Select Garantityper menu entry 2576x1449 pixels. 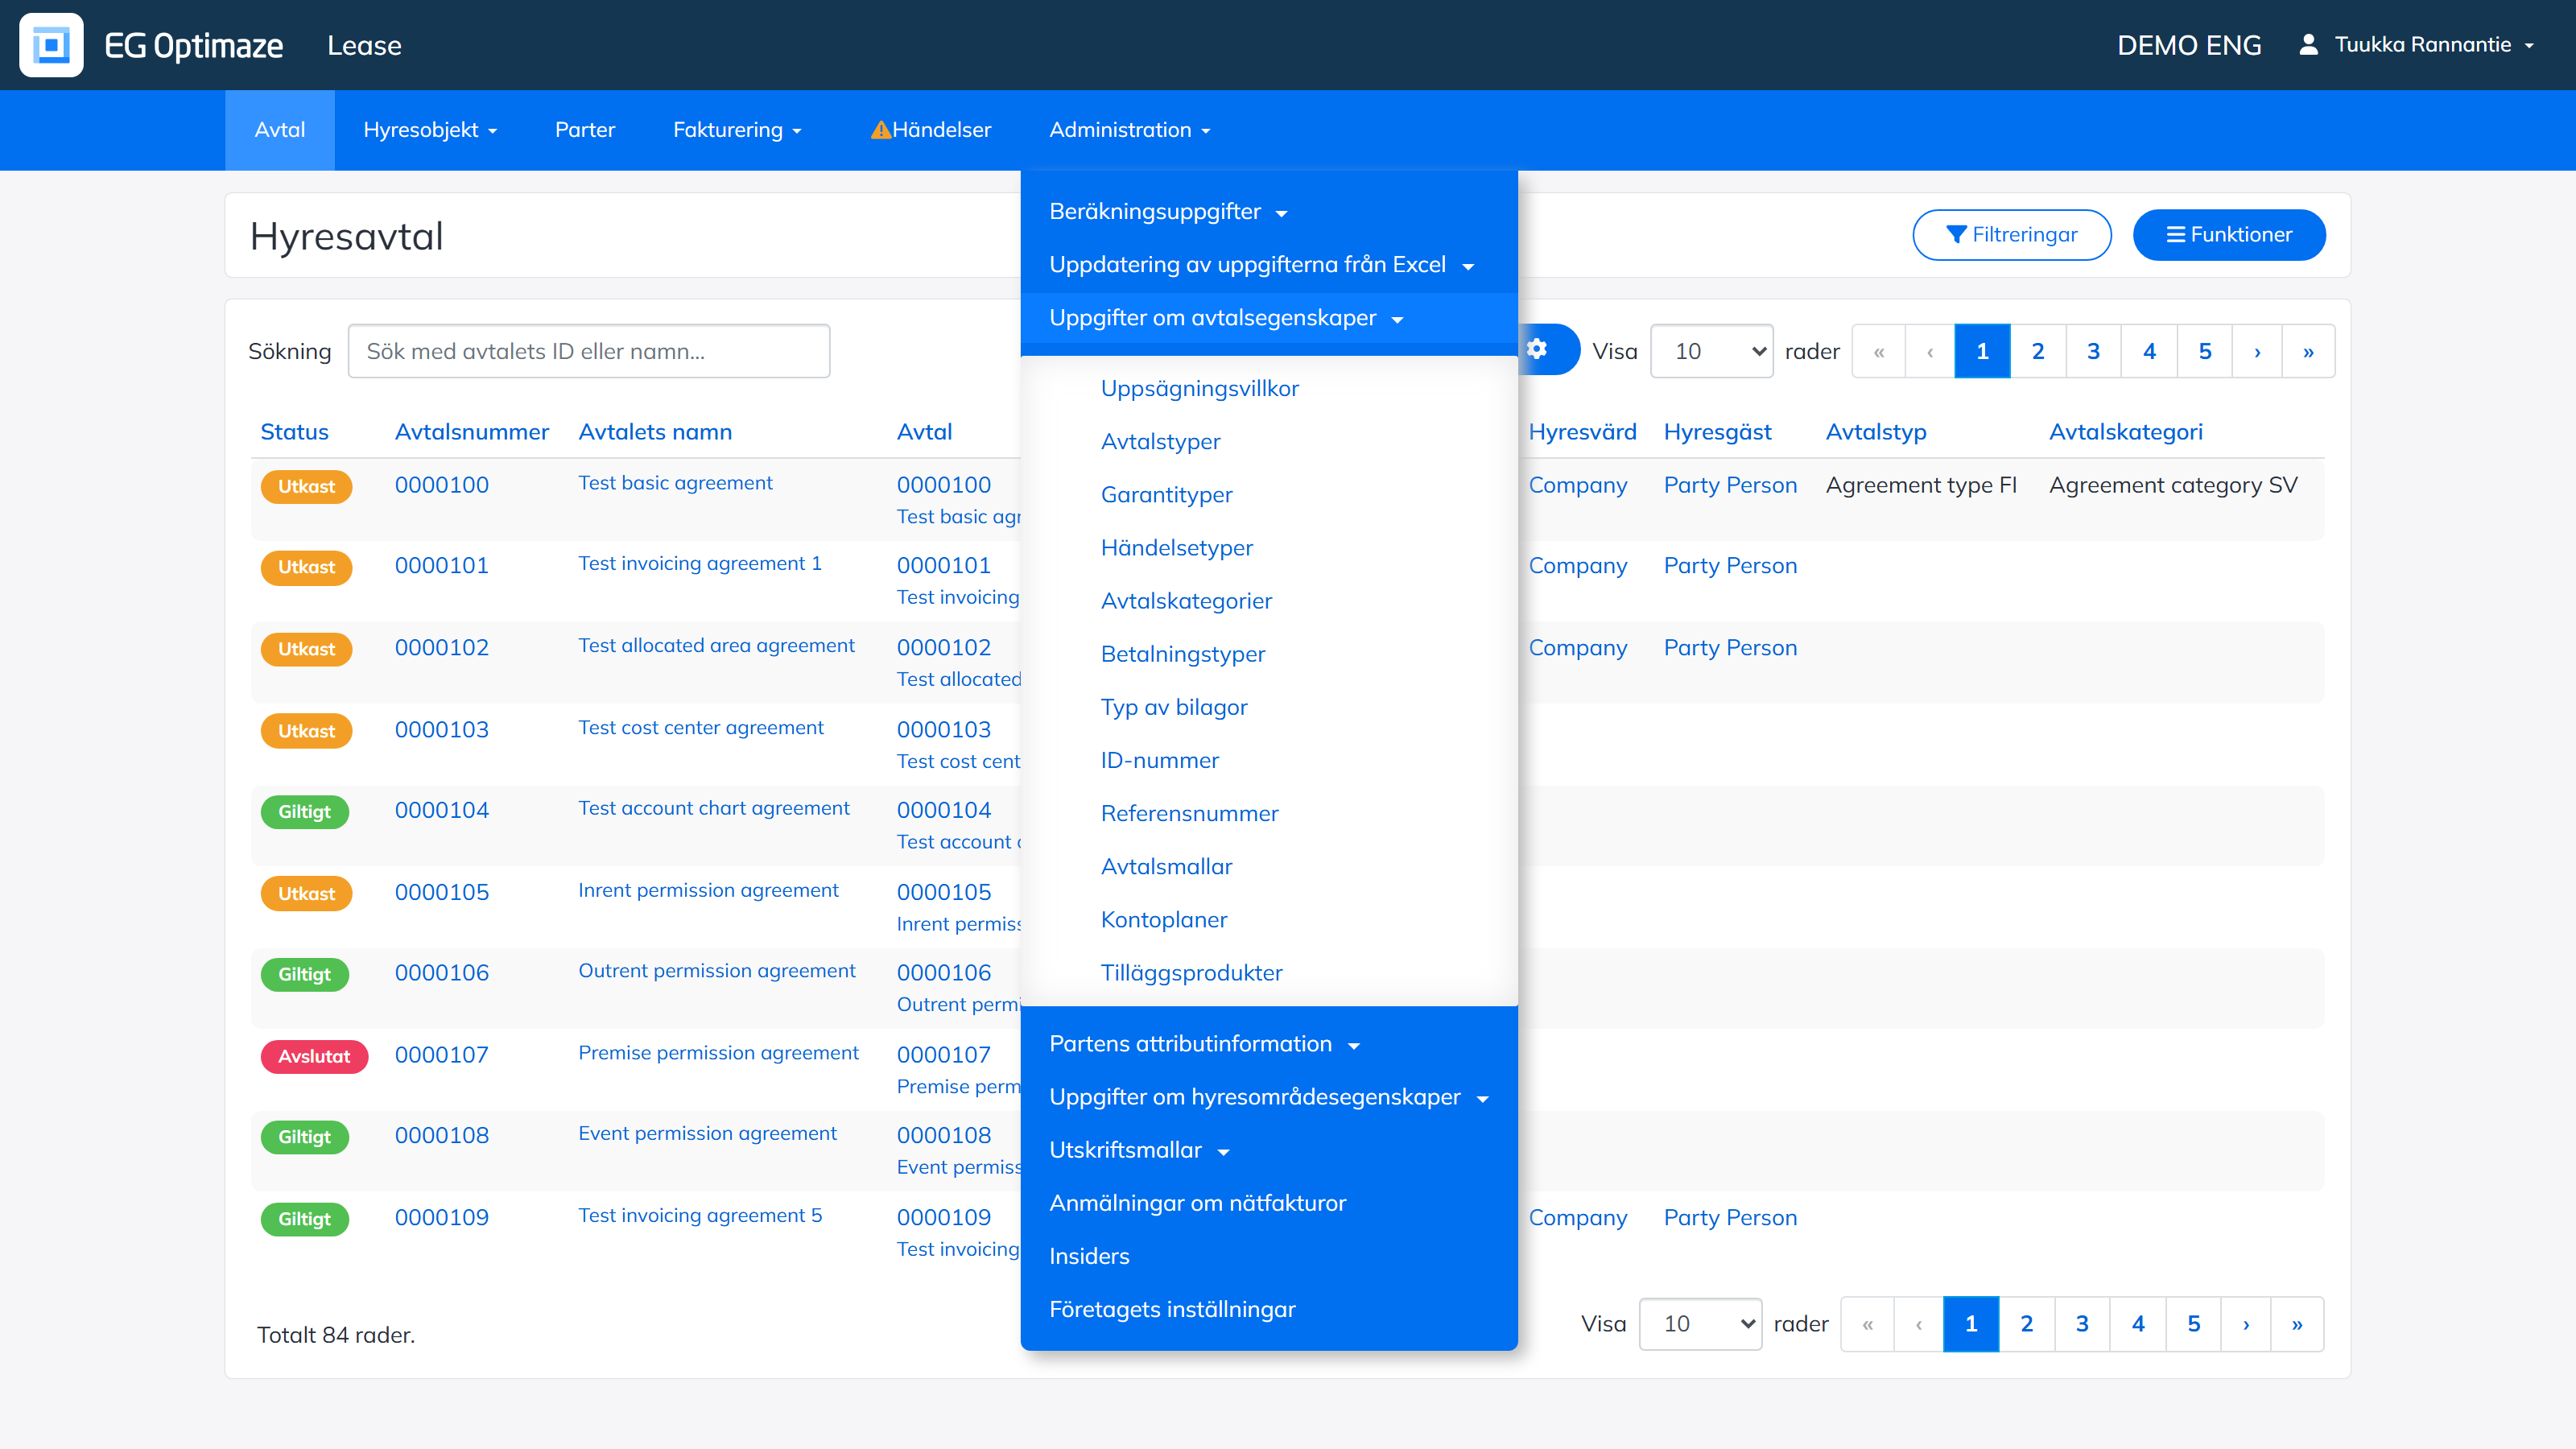[1166, 494]
